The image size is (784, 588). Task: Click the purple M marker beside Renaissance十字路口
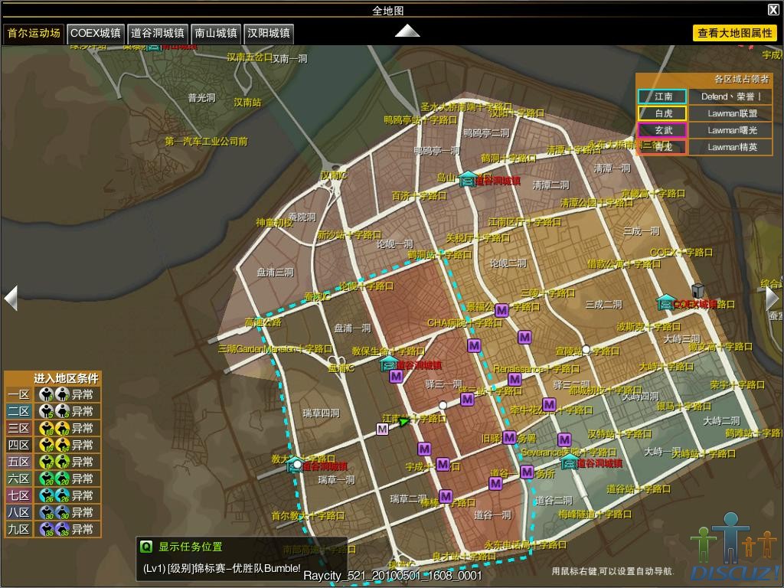(515, 380)
